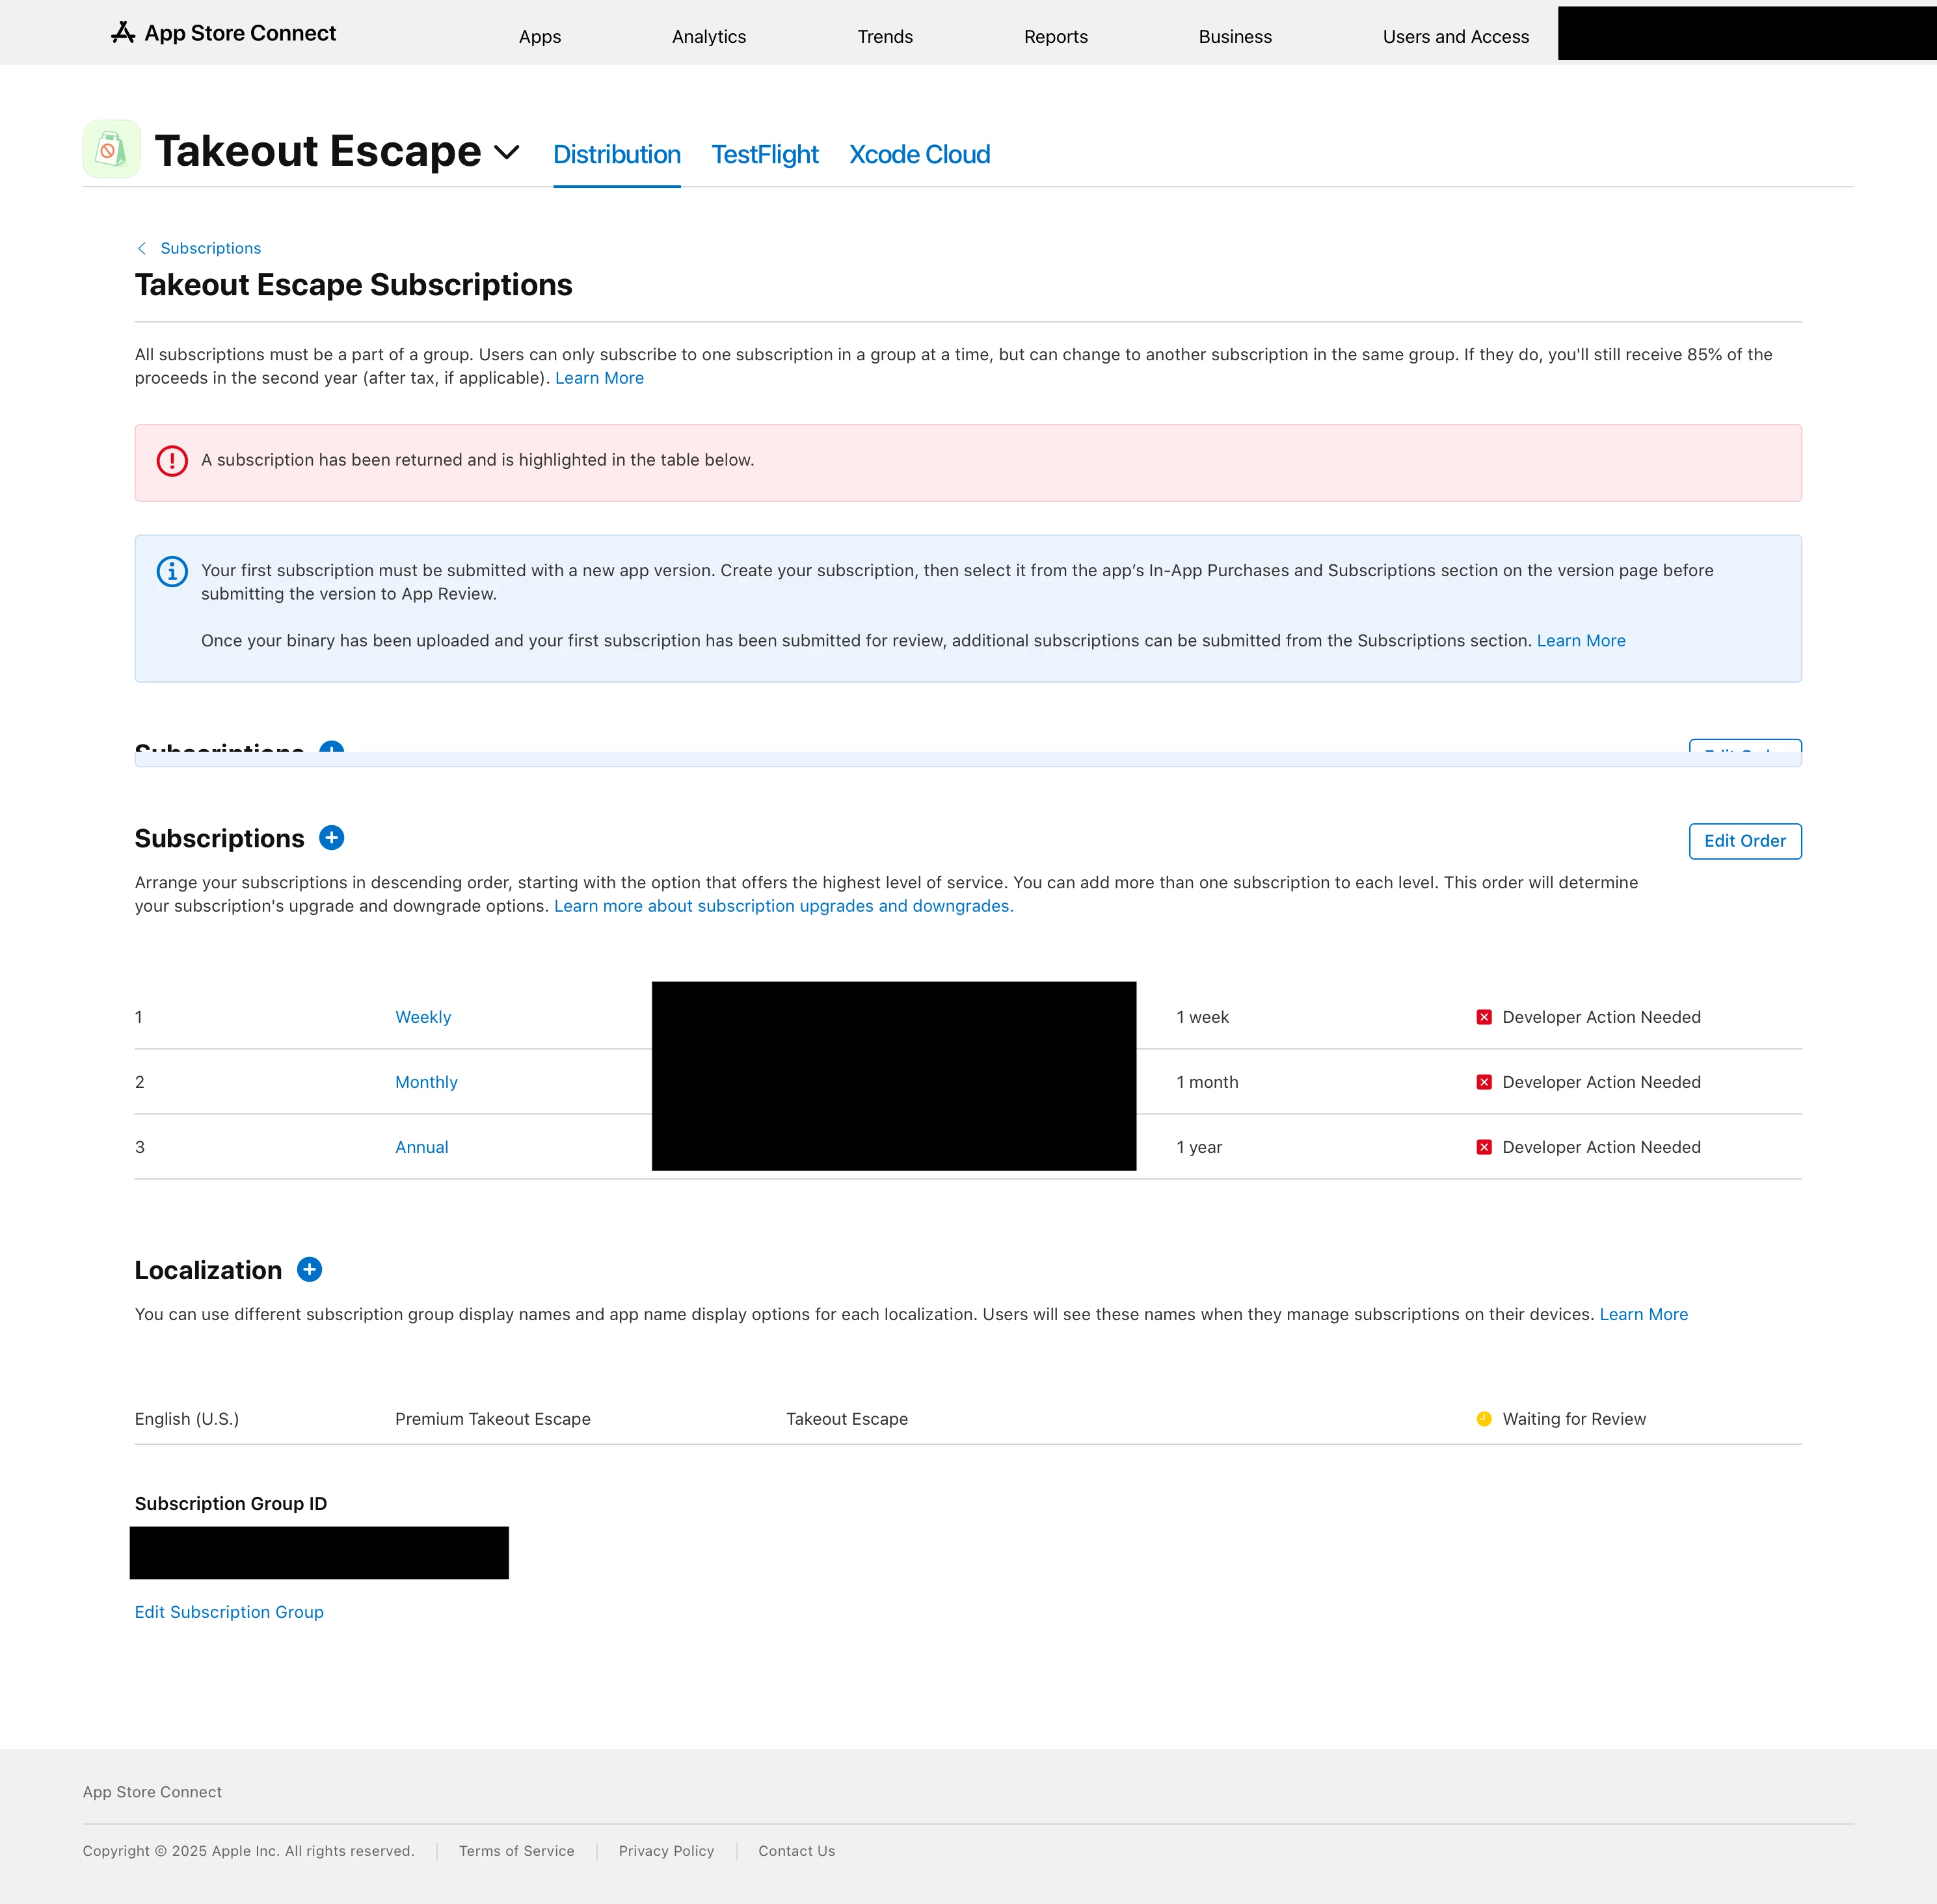Click Edit Subscription Group link

(x=229, y=1612)
